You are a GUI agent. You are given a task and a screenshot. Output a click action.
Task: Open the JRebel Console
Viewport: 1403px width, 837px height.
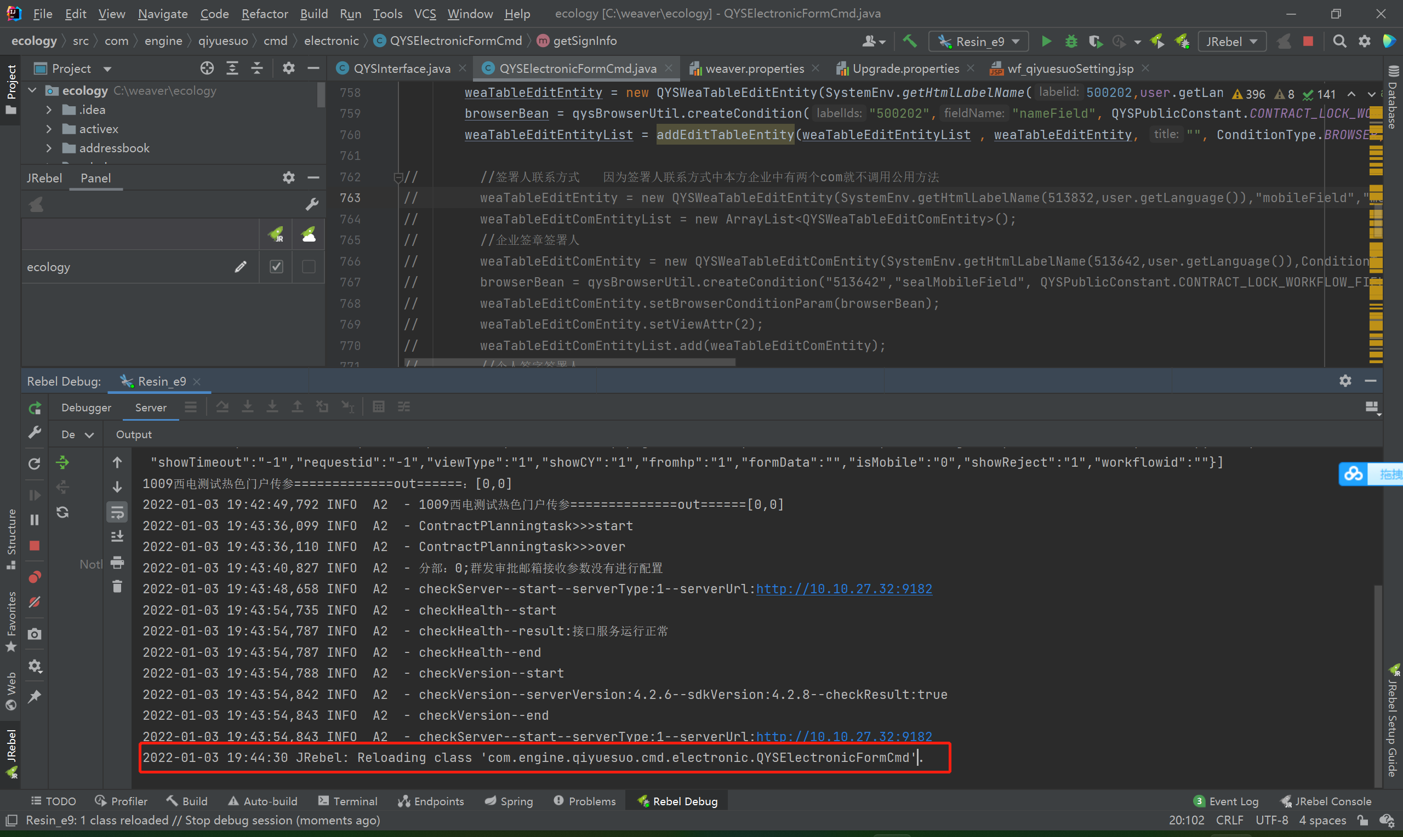click(1325, 801)
